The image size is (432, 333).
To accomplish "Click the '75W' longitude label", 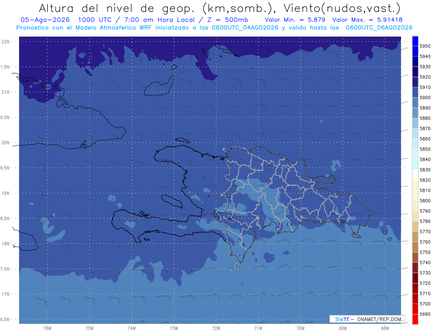I will (89, 328).
